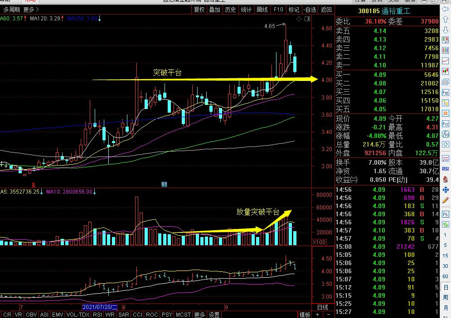Switch to 5-minute period in sidebar

coord(445,245)
